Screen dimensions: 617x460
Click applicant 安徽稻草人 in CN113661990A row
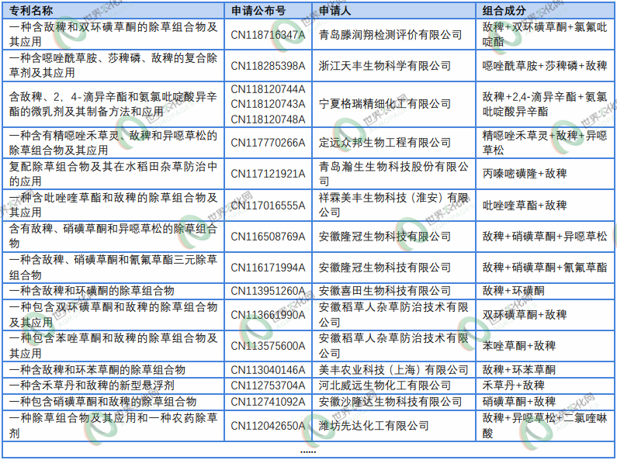[x=393, y=314]
